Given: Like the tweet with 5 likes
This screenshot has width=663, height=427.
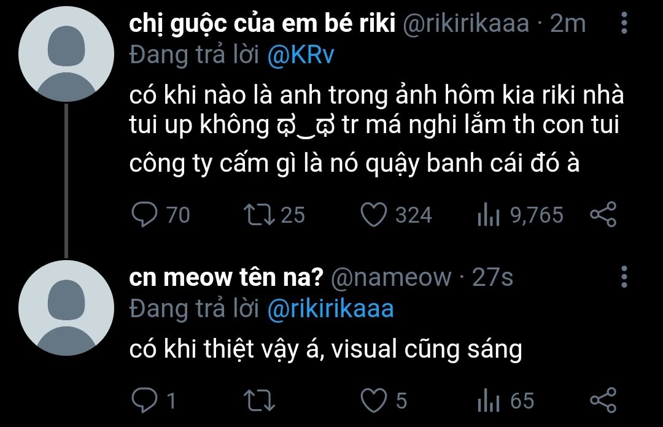Looking at the screenshot, I should (x=374, y=400).
